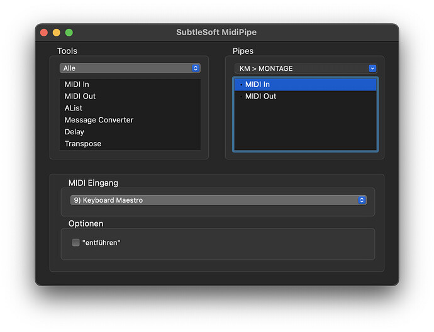This screenshot has height=332, width=434.
Task: Zoom the window with the green button
Action: tap(69, 33)
